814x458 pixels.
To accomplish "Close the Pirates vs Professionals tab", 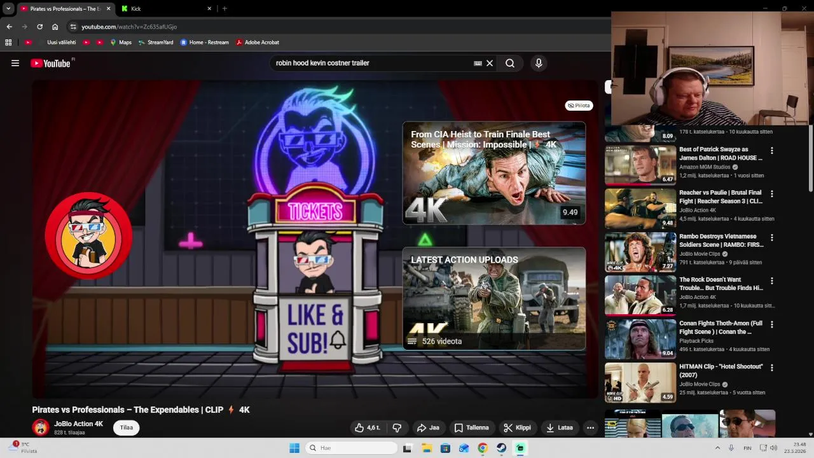I will click(x=108, y=9).
